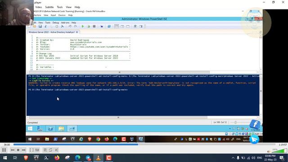Click the Start PowerShell.exe icon in ISE
Screen dimensions: 288x162
(109, 27)
